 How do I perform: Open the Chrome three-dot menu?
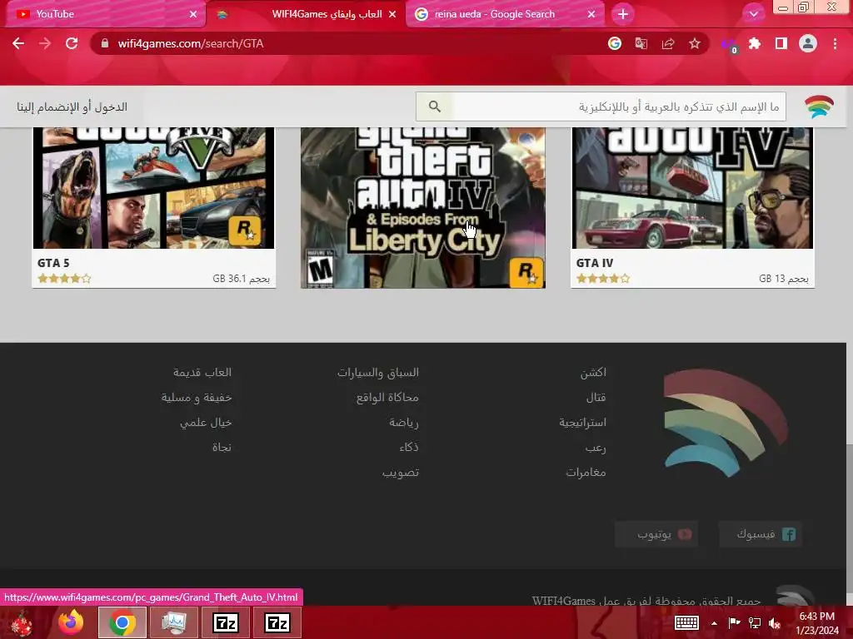(835, 43)
